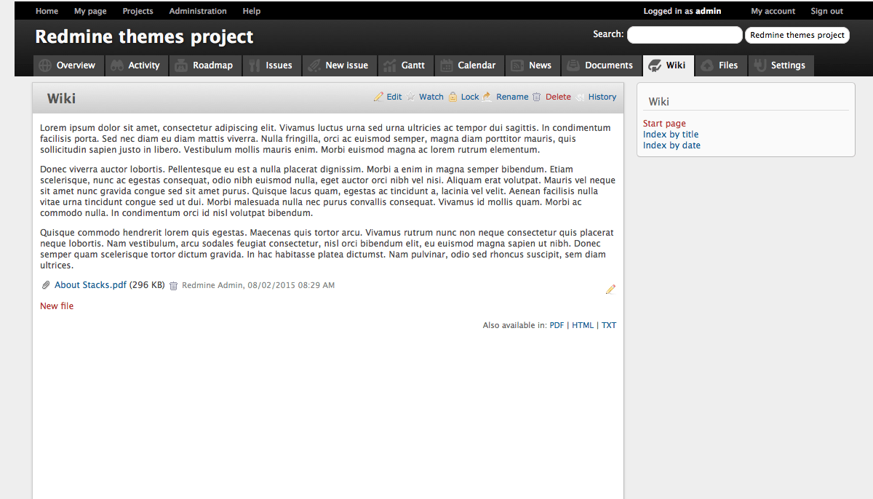
Task: Go to the Files tab
Action: click(720, 65)
